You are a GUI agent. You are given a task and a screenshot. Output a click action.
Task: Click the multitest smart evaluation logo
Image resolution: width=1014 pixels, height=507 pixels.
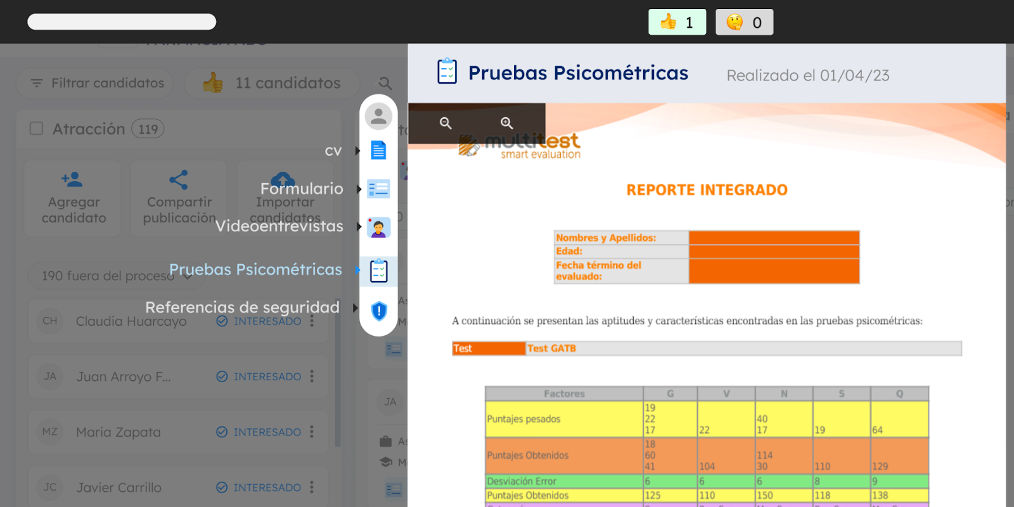(520, 146)
